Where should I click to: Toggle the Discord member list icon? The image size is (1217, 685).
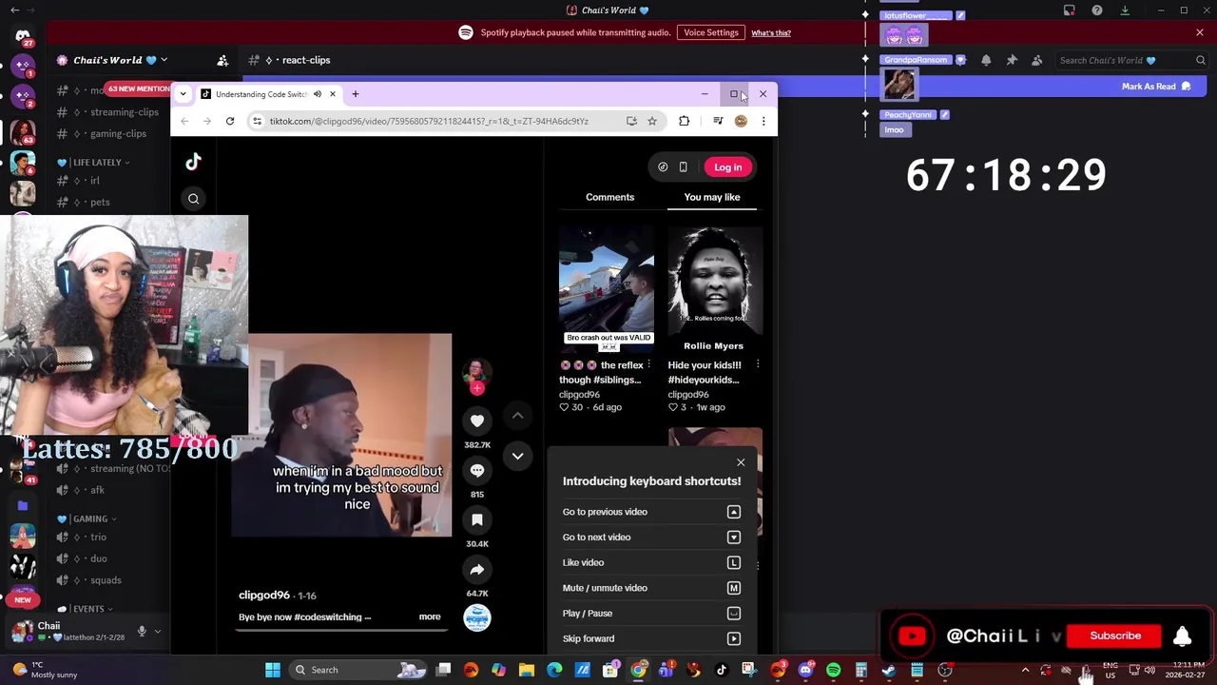click(1037, 60)
